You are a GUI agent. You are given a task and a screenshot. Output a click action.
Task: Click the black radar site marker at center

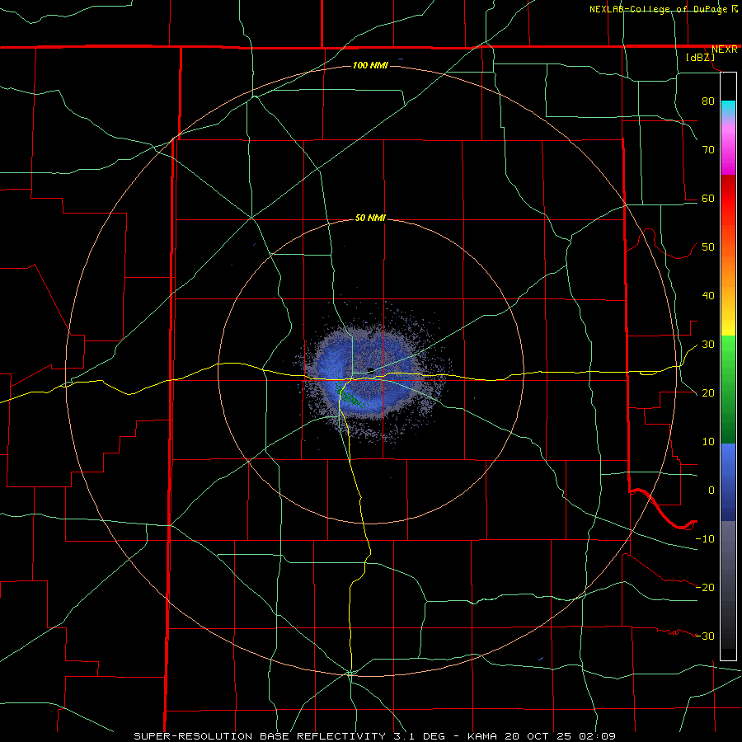click(371, 370)
